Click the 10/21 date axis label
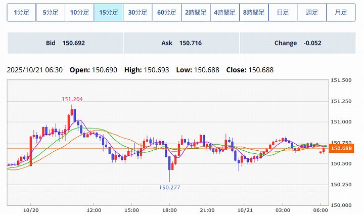364x215 pixels. tap(245, 209)
